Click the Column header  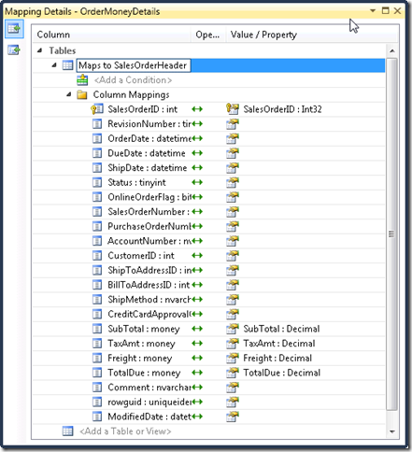tap(112, 35)
